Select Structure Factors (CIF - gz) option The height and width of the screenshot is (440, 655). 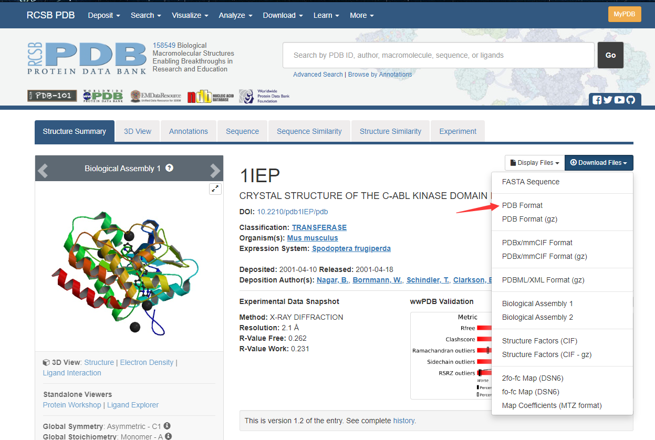tap(562, 354)
